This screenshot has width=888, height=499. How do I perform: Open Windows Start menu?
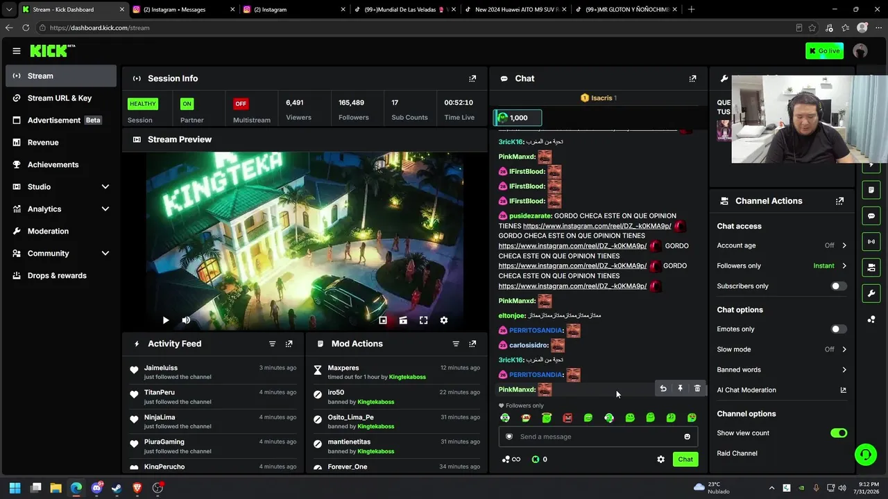pyautogui.click(x=15, y=488)
